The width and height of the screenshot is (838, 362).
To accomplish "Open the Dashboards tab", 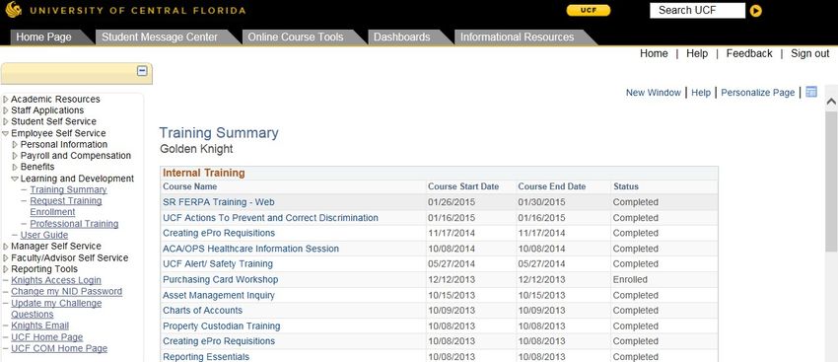I will pos(402,36).
